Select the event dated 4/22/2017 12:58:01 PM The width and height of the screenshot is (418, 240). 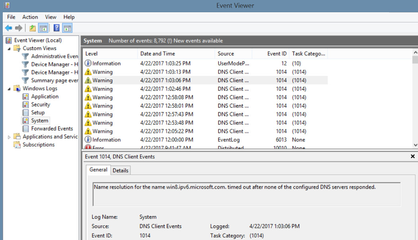[205, 106]
